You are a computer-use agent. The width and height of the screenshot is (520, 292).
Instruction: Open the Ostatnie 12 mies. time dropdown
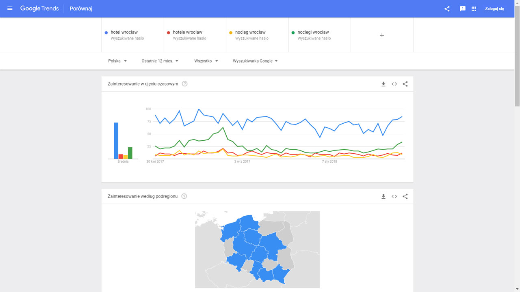pyautogui.click(x=160, y=61)
